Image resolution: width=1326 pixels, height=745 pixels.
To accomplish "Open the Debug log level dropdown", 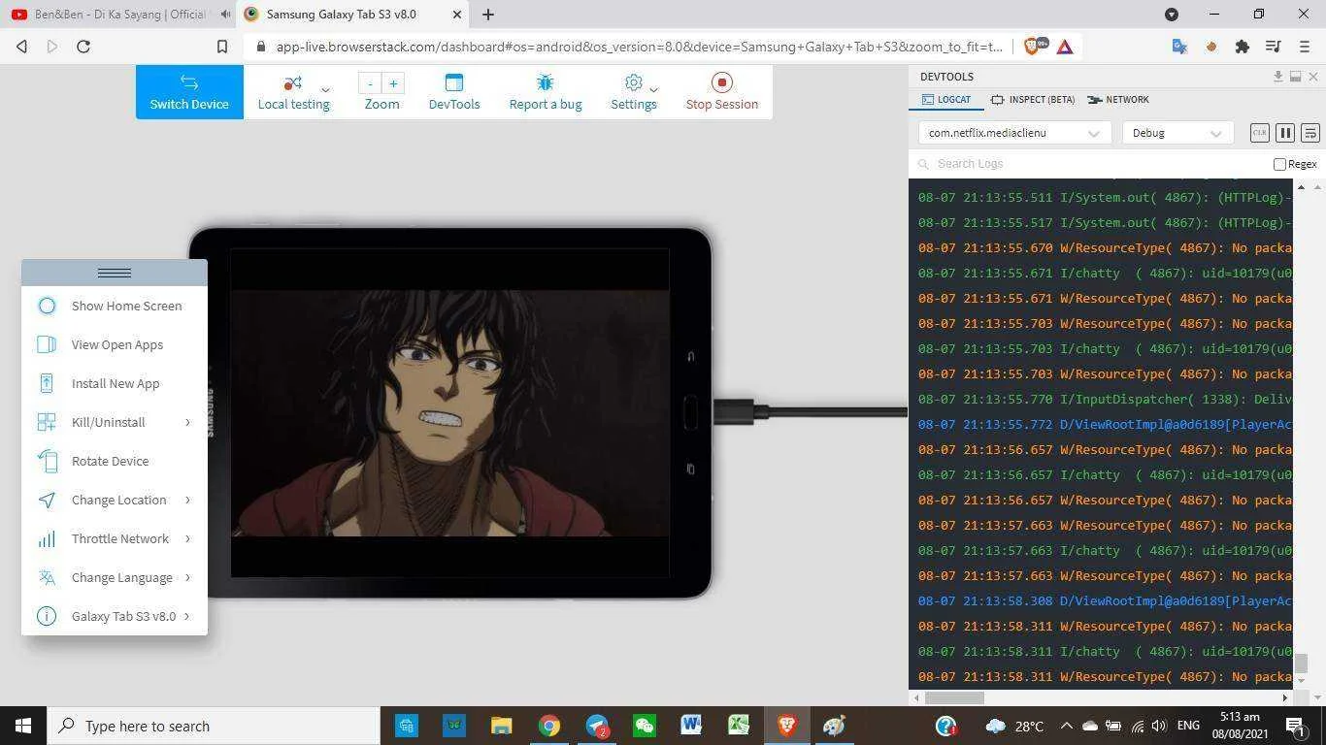I will point(1177,133).
